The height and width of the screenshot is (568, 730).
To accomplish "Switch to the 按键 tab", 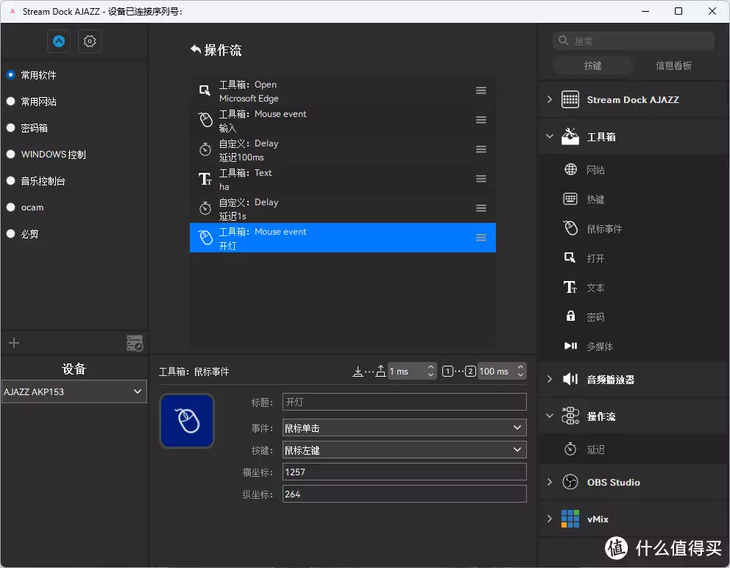I will pyautogui.click(x=592, y=65).
